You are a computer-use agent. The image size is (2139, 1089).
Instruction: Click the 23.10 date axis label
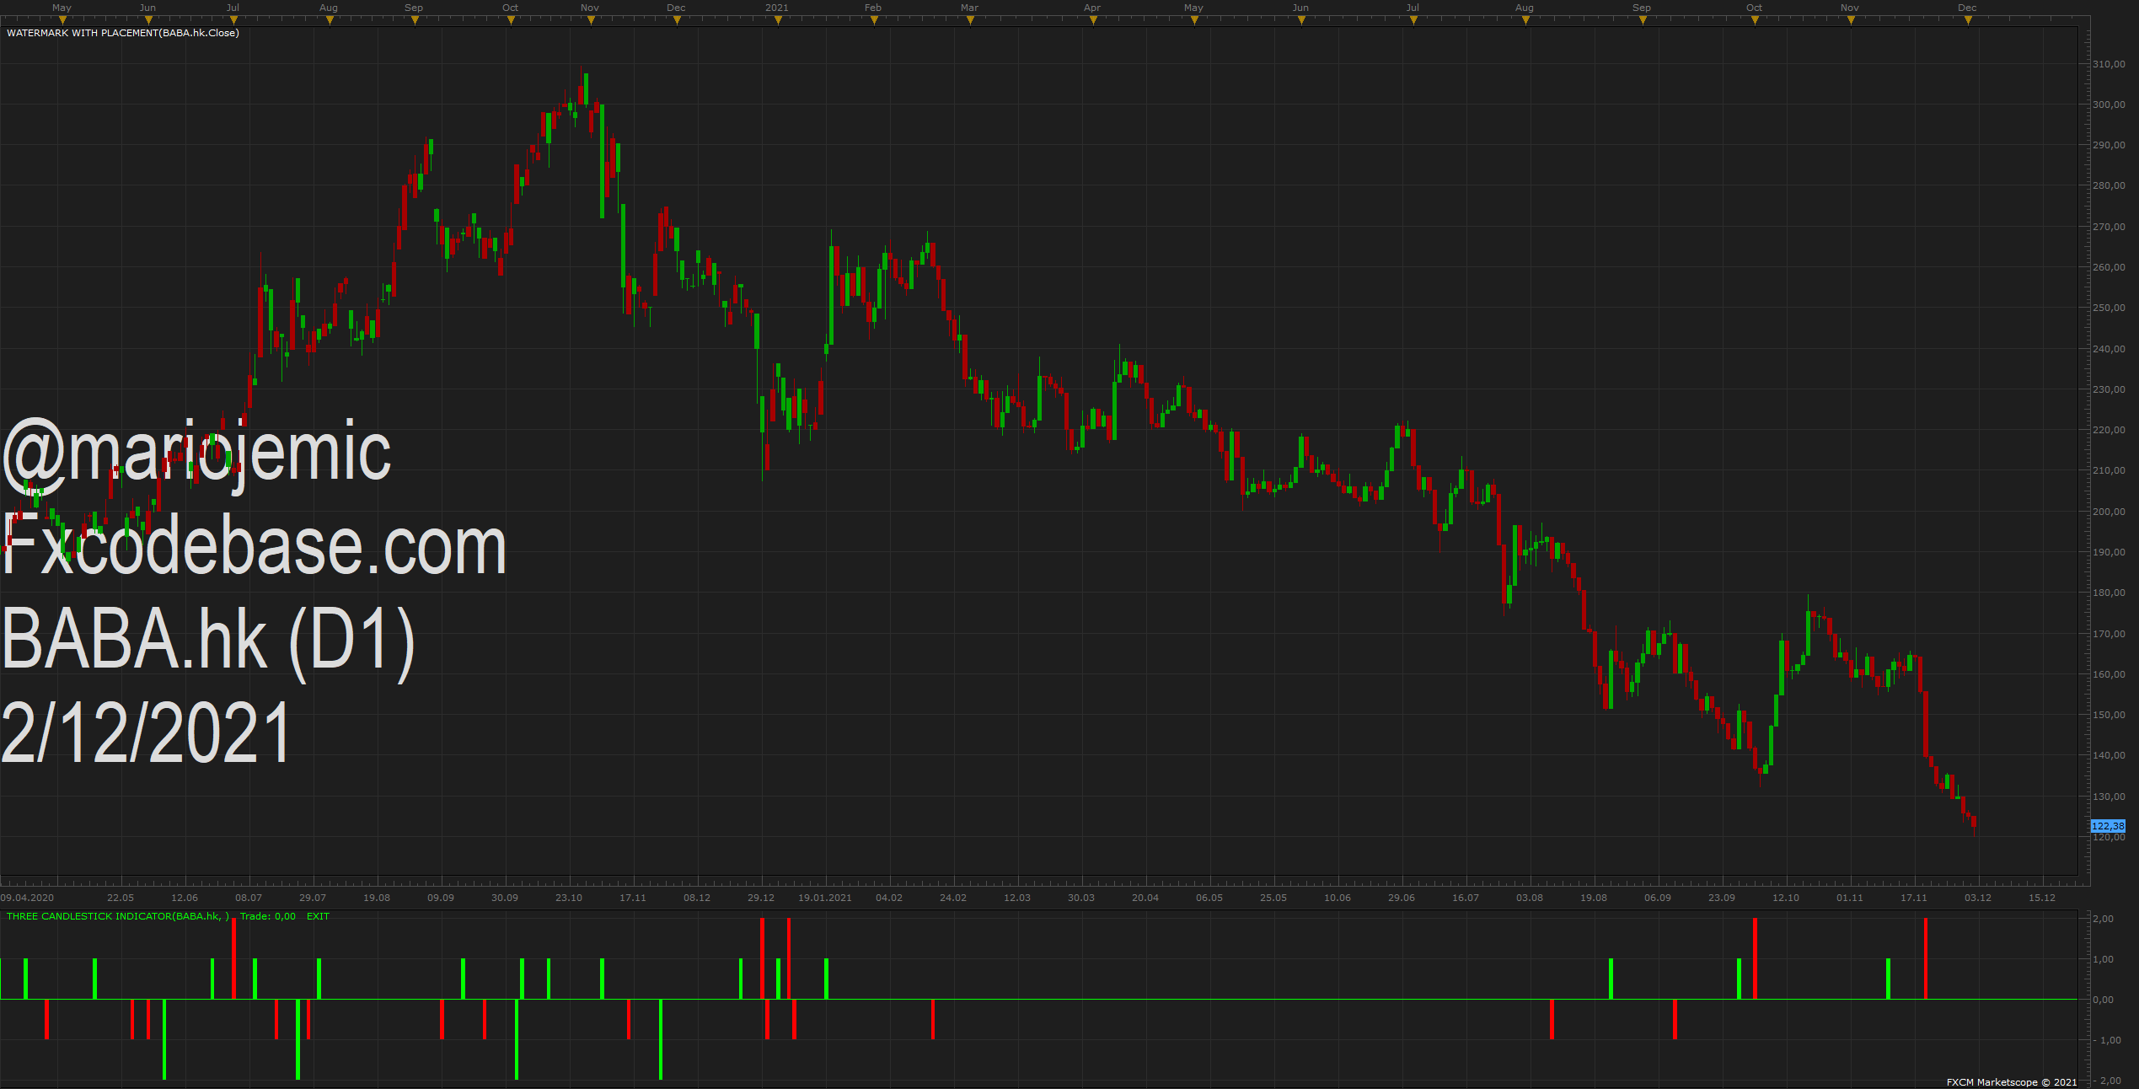point(569,898)
